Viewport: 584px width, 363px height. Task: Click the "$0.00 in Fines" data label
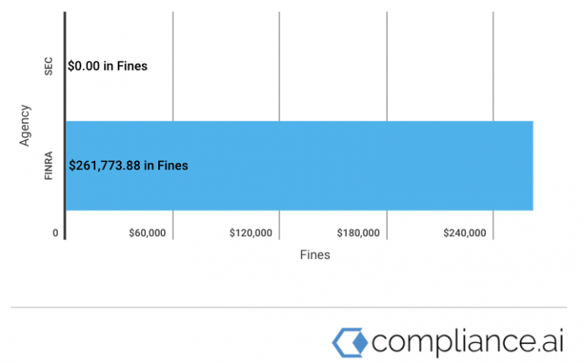coord(107,66)
